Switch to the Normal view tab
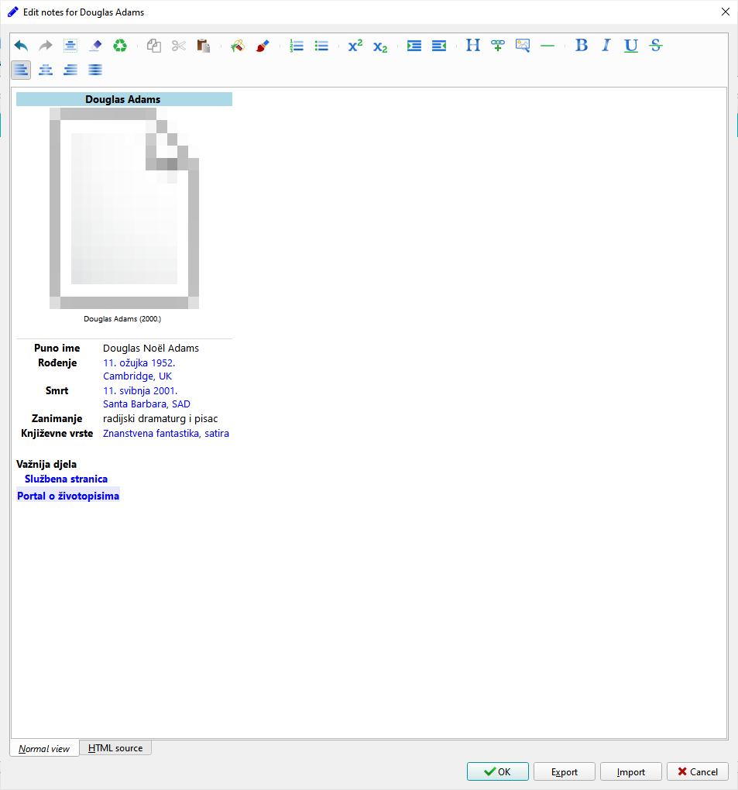The height and width of the screenshot is (790, 738). coord(44,749)
